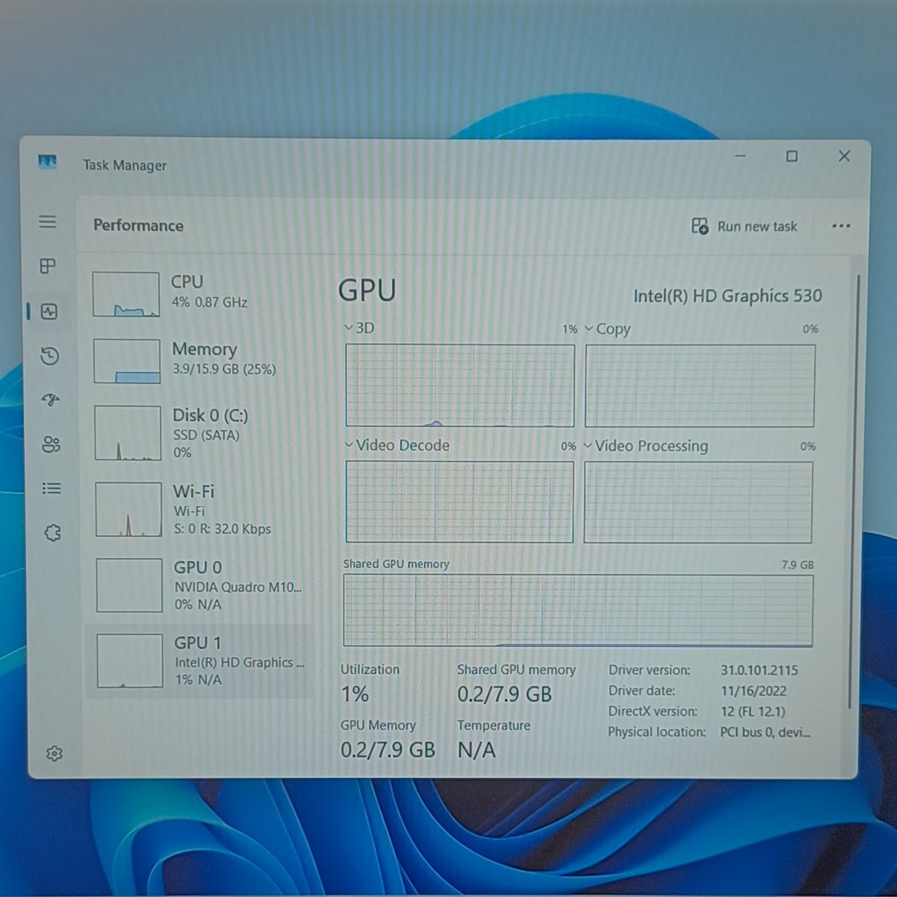
Task: Go to the Processes page icon
Action: [48, 266]
